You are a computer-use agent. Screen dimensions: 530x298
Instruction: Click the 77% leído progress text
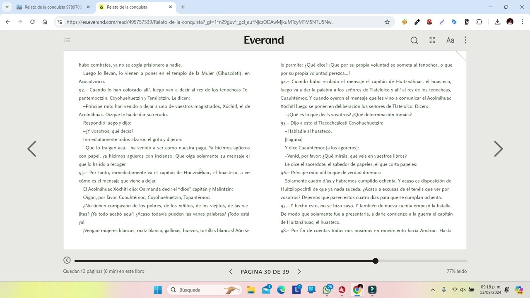[457, 272]
